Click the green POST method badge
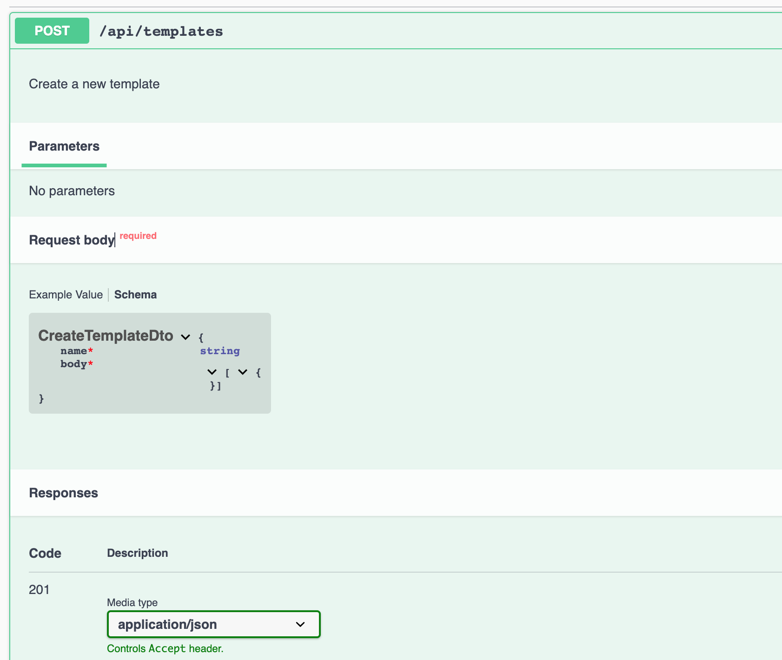This screenshot has width=782, height=660. [51, 30]
